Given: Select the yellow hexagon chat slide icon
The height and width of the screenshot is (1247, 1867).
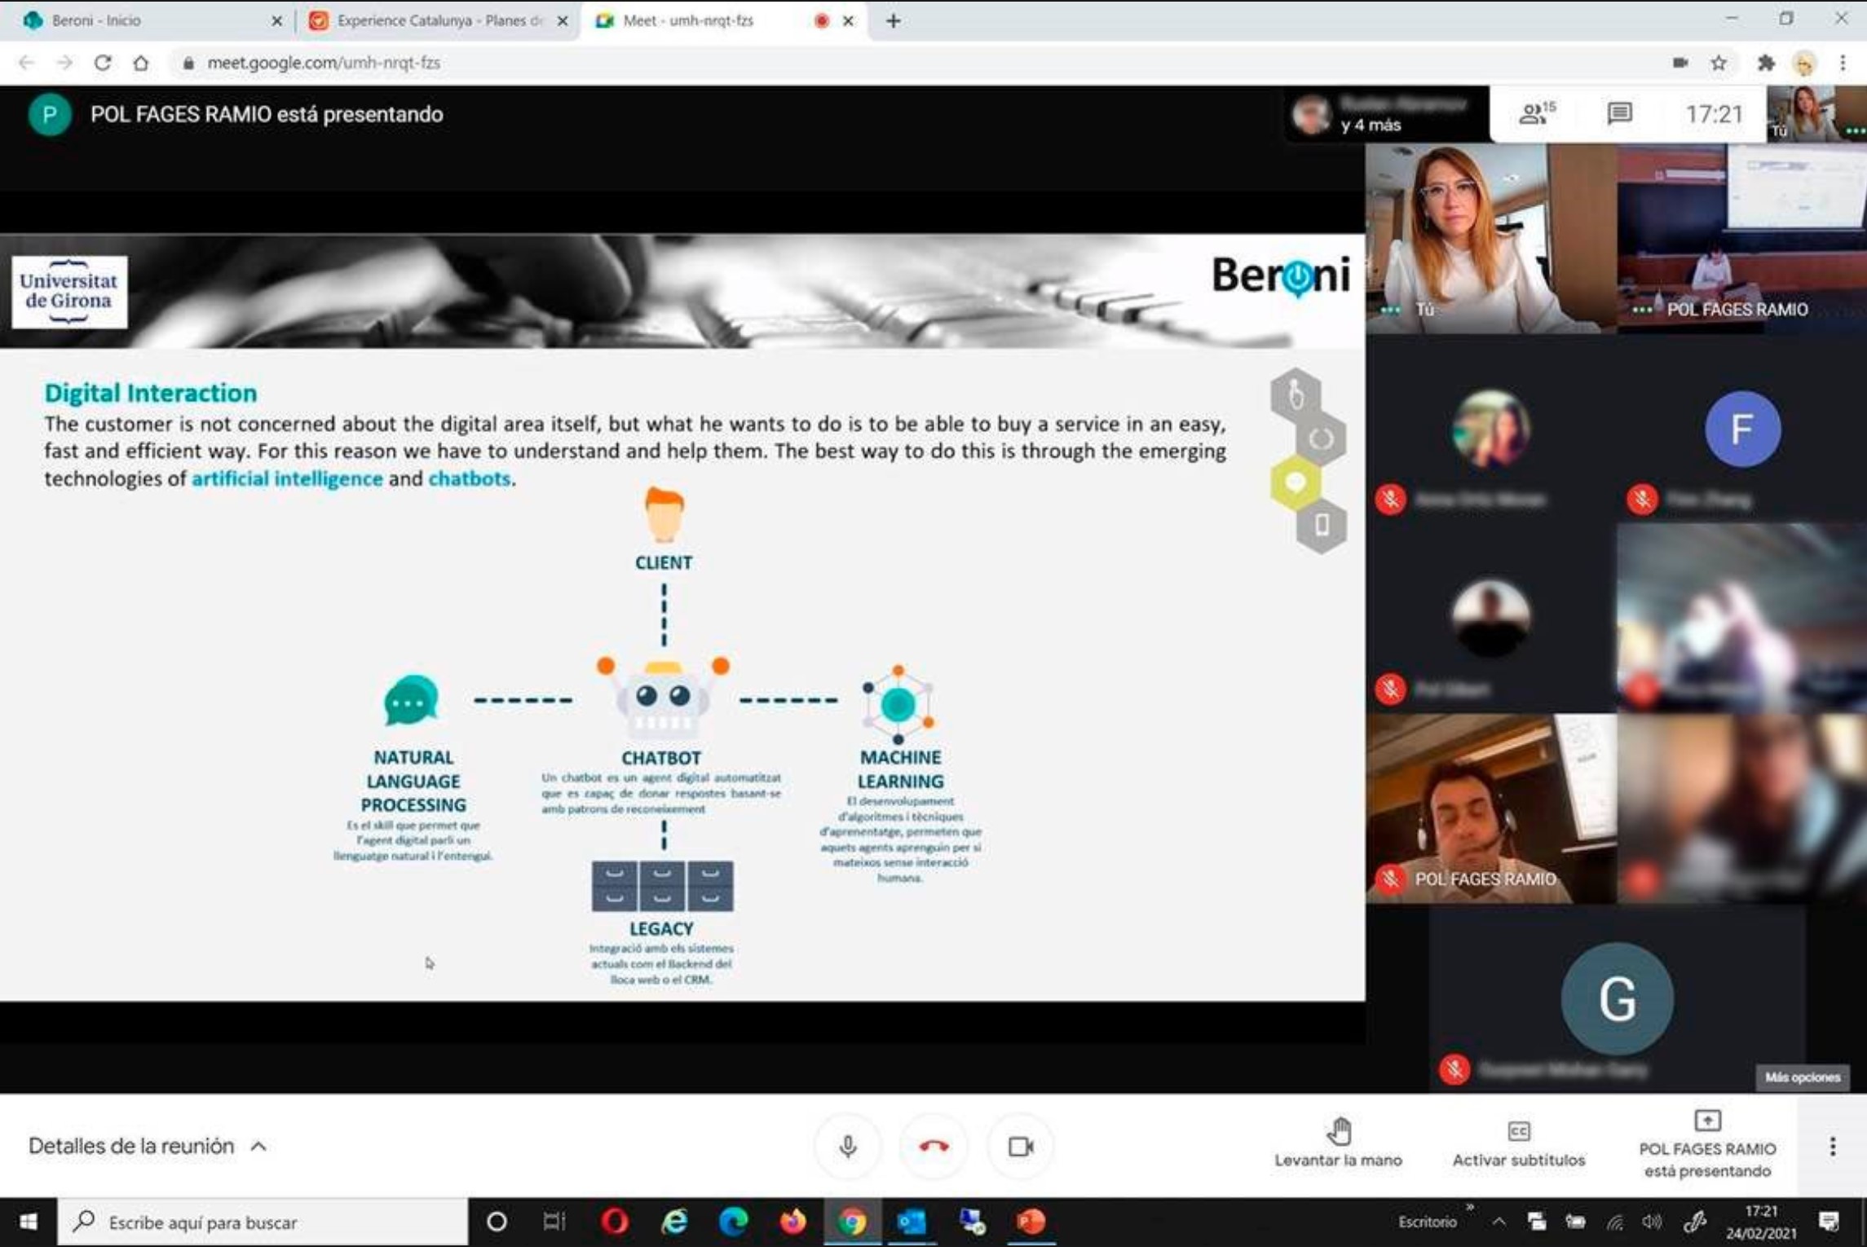Looking at the screenshot, I should [1295, 482].
